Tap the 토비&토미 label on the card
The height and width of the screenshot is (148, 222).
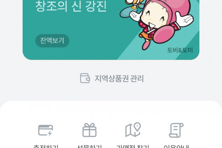tap(180, 50)
